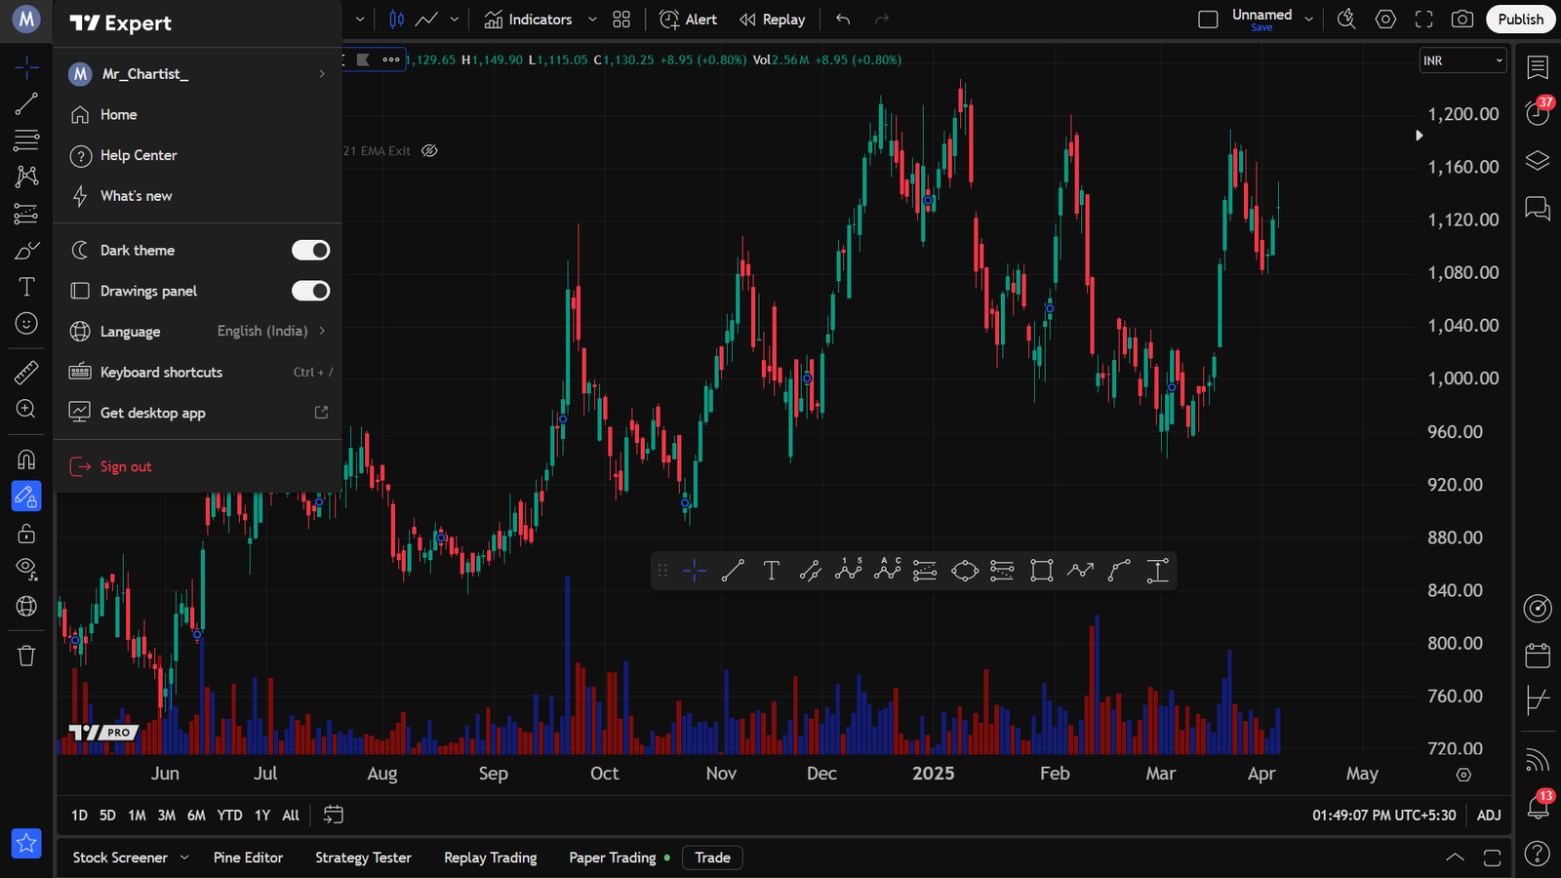Expand the Mr_Chartist_ profile row
Image resolution: width=1561 pixels, height=878 pixels.
pos(198,74)
